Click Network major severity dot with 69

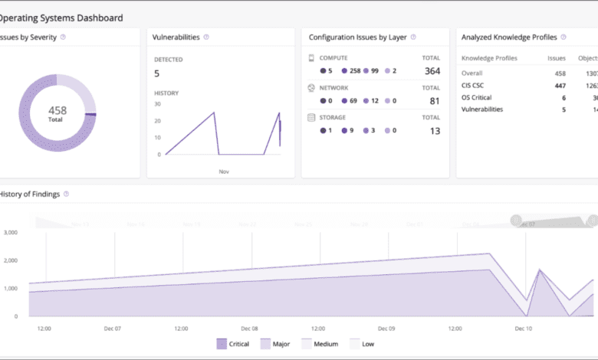344,101
